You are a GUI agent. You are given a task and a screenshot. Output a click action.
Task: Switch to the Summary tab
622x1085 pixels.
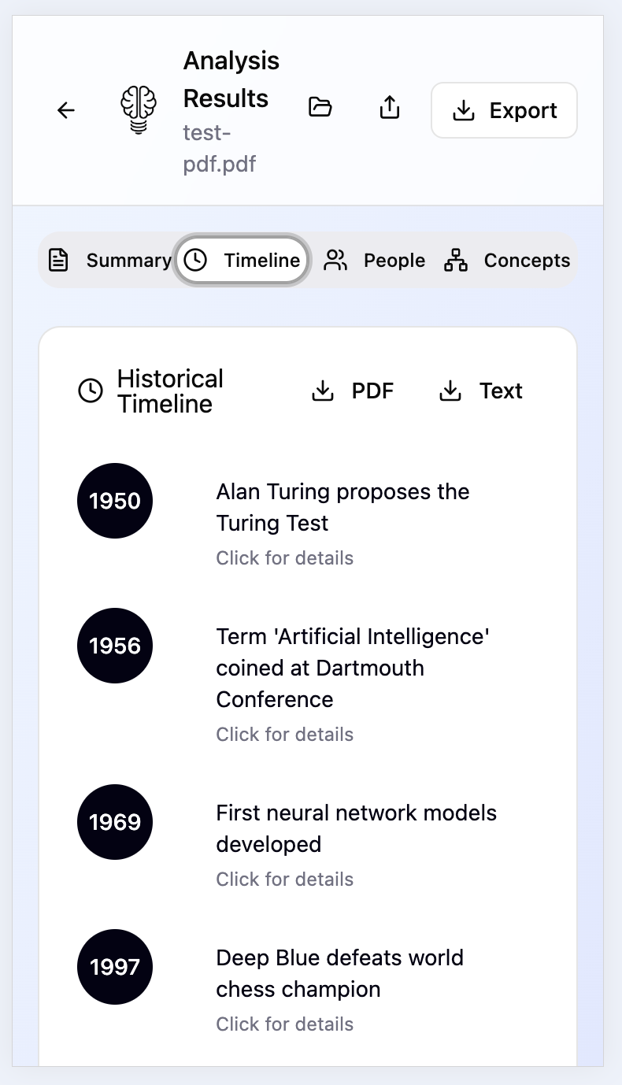109,260
